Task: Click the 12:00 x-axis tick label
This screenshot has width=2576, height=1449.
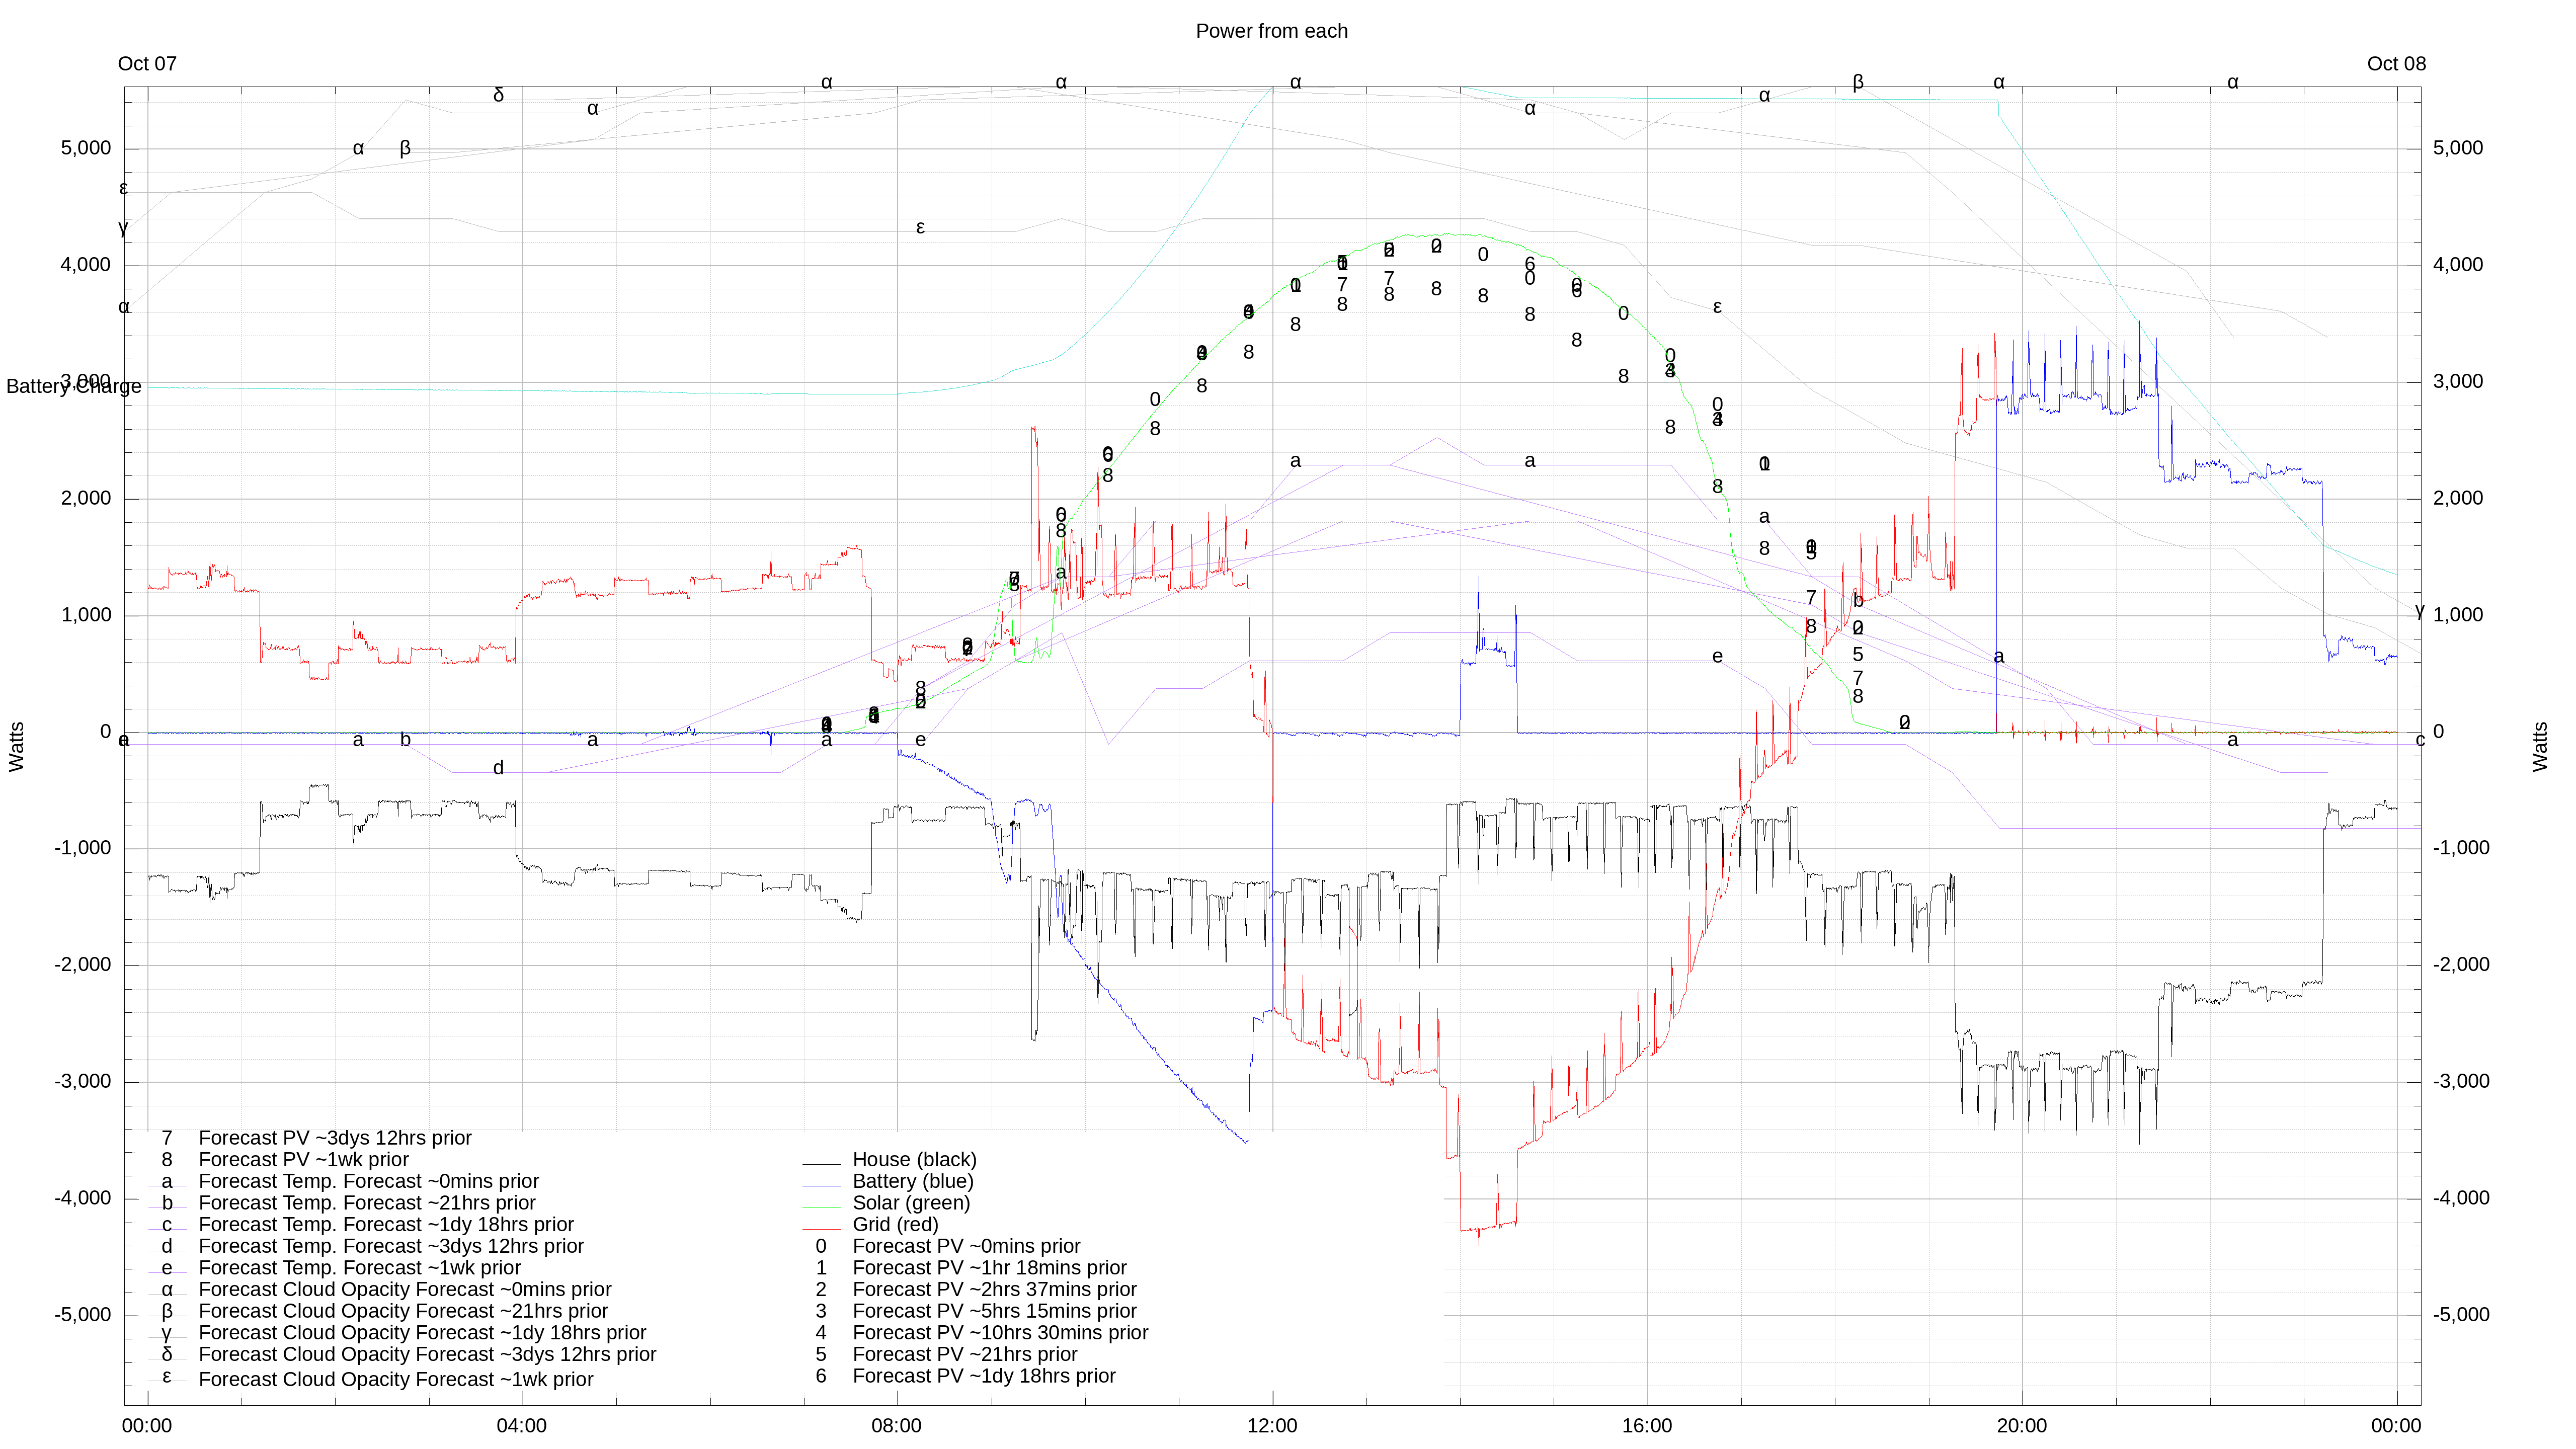Action: click(x=1272, y=1426)
